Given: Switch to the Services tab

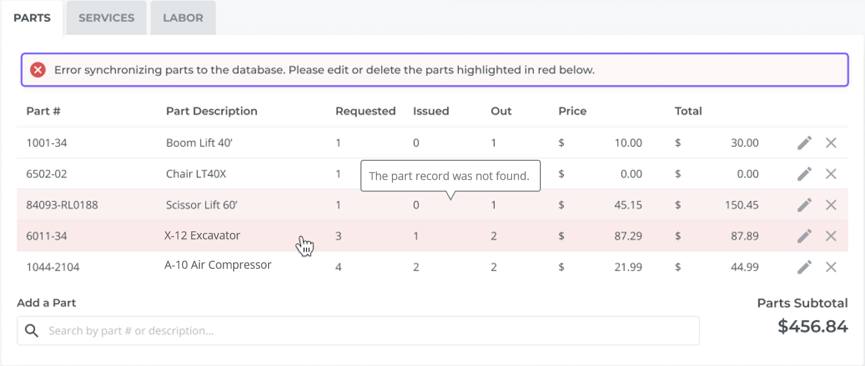Looking at the screenshot, I should click(106, 18).
